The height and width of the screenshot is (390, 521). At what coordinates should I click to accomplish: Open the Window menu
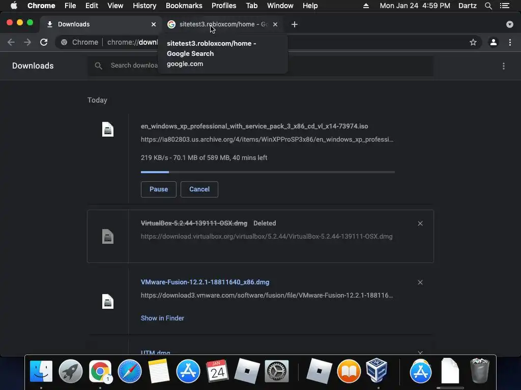pos(280,6)
